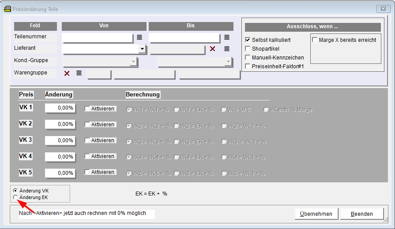Click the EK = EK + % label
This screenshot has width=395, height=229.
coord(151,194)
